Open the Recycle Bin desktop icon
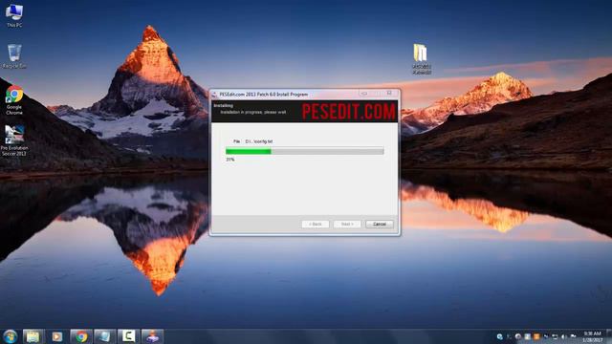This screenshot has height=344, width=612. (x=14, y=56)
